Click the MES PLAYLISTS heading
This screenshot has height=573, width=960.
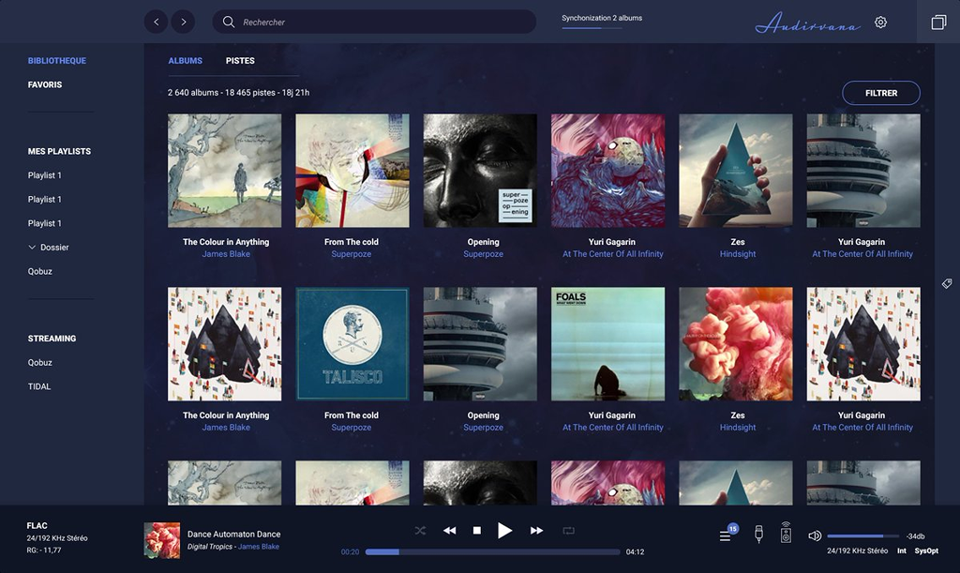pyautogui.click(x=59, y=151)
